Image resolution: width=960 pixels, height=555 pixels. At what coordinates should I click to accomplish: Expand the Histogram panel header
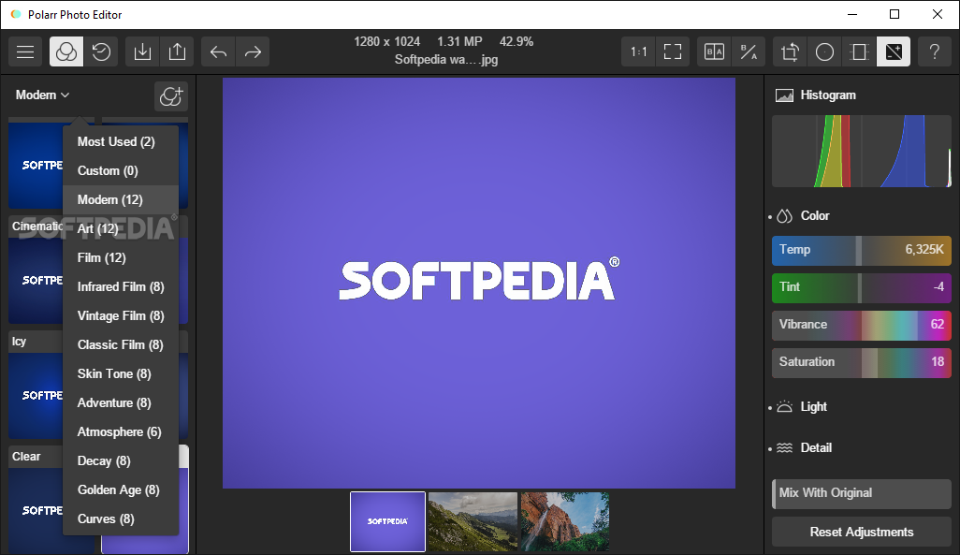(x=828, y=95)
